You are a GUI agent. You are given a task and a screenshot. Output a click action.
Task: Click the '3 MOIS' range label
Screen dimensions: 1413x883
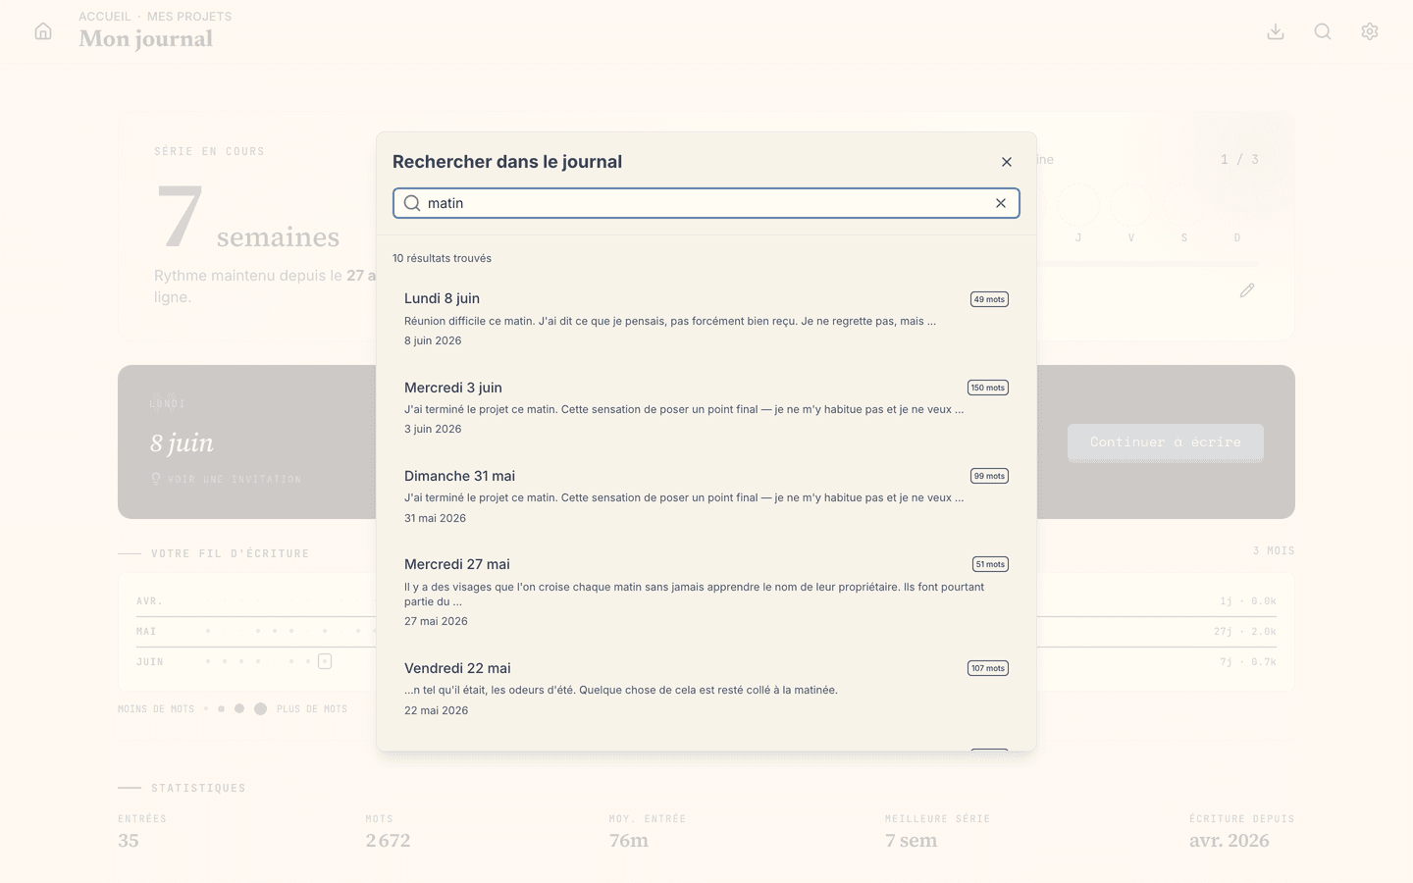(1274, 551)
